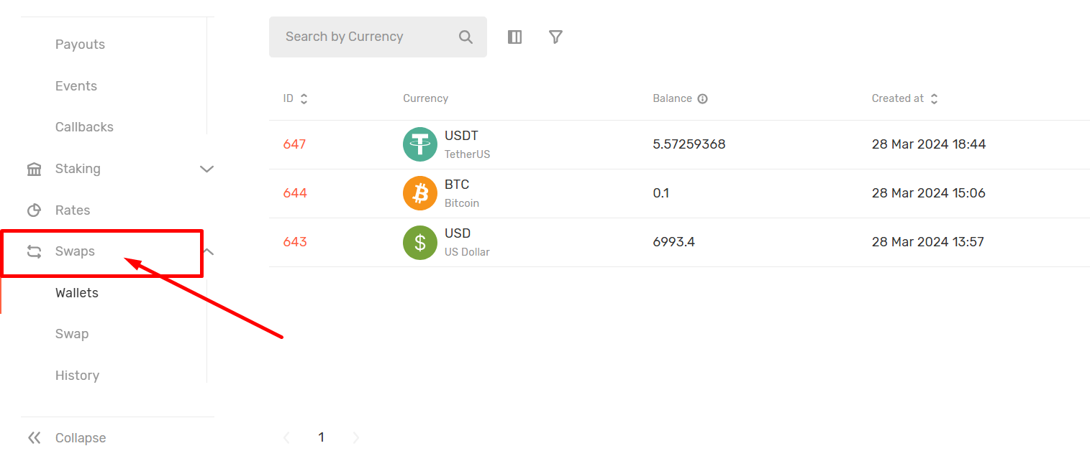Focus the Search by Currency field

[x=363, y=37]
